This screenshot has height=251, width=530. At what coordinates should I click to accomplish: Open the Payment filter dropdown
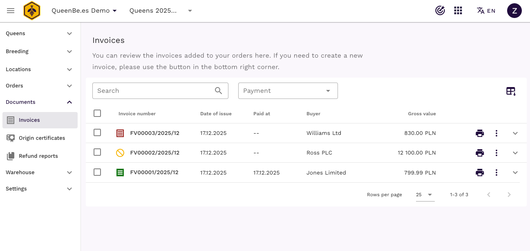(x=288, y=91)
